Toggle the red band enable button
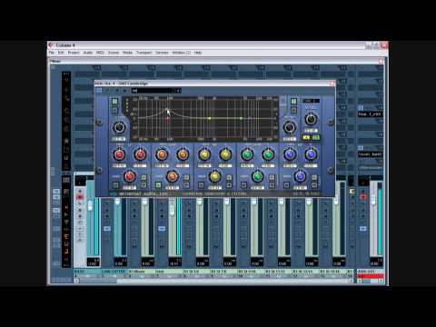 [x=115, y=185]
